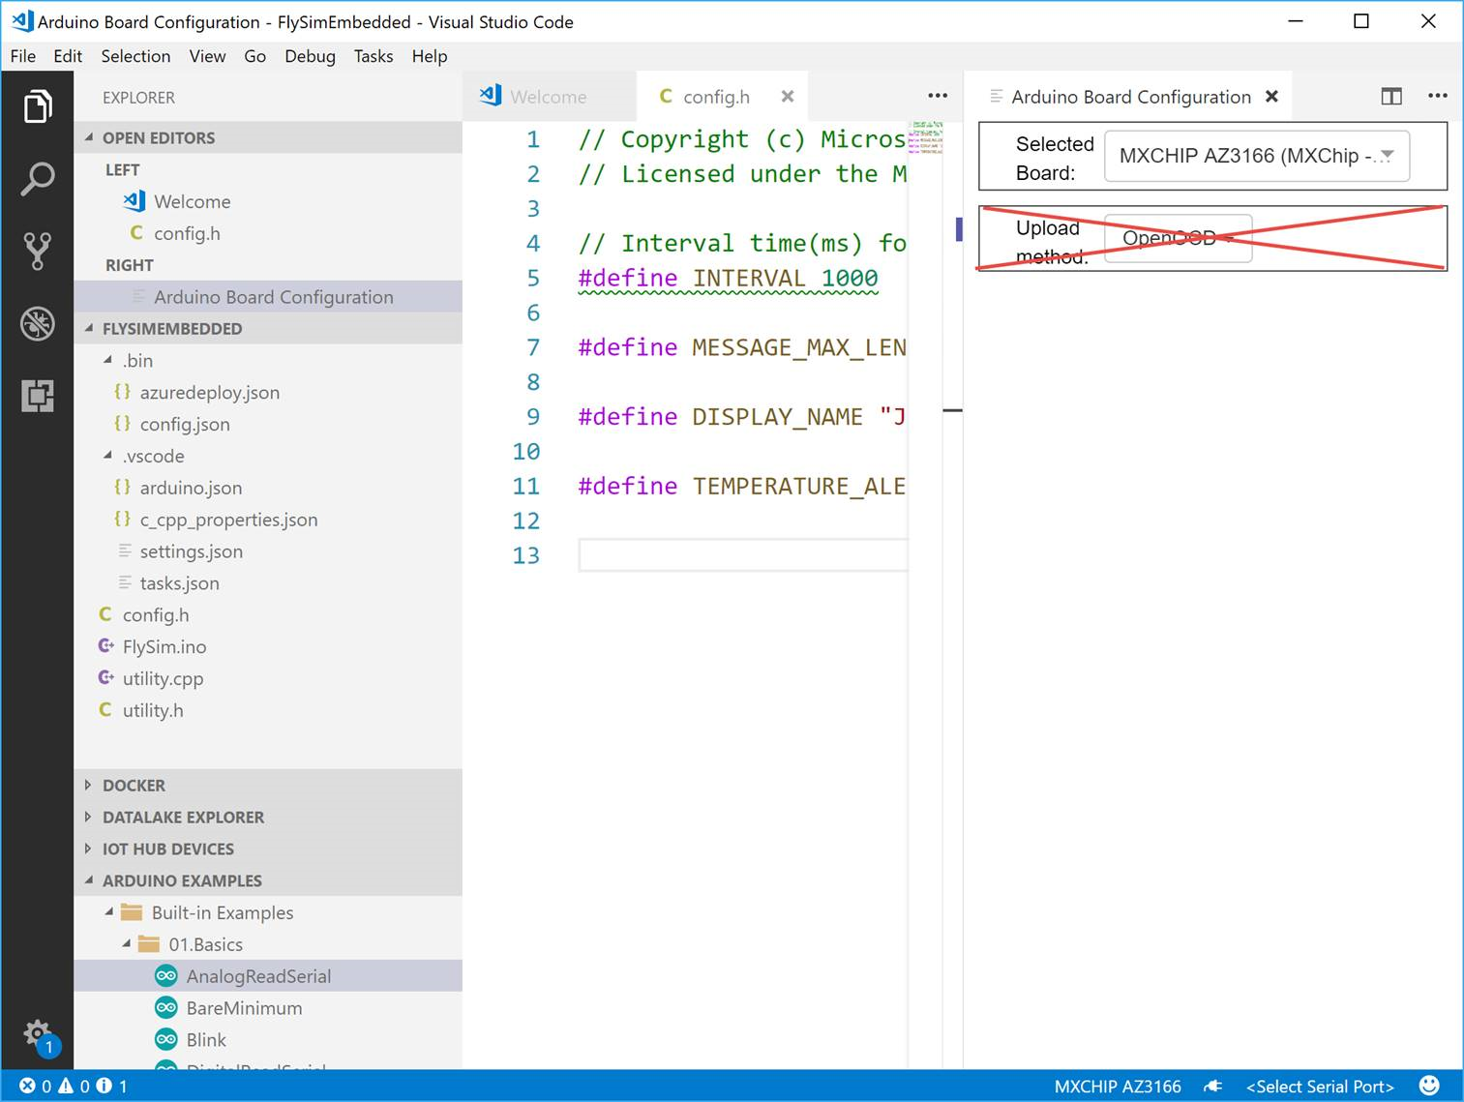This screenshot has width=1464, height=1102.
Task: Open FlySim.ino file
Action: click(x=268, y=646)
